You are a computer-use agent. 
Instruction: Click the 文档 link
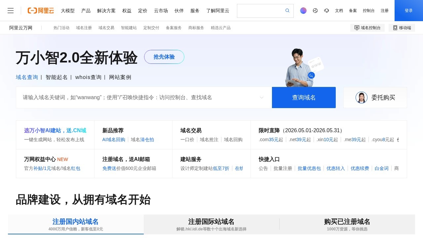click(339, 11)
